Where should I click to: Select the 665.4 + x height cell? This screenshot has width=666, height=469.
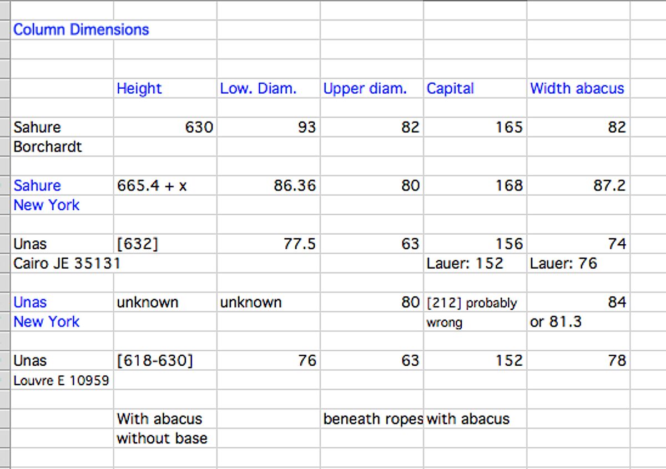[x=152, y=186]
